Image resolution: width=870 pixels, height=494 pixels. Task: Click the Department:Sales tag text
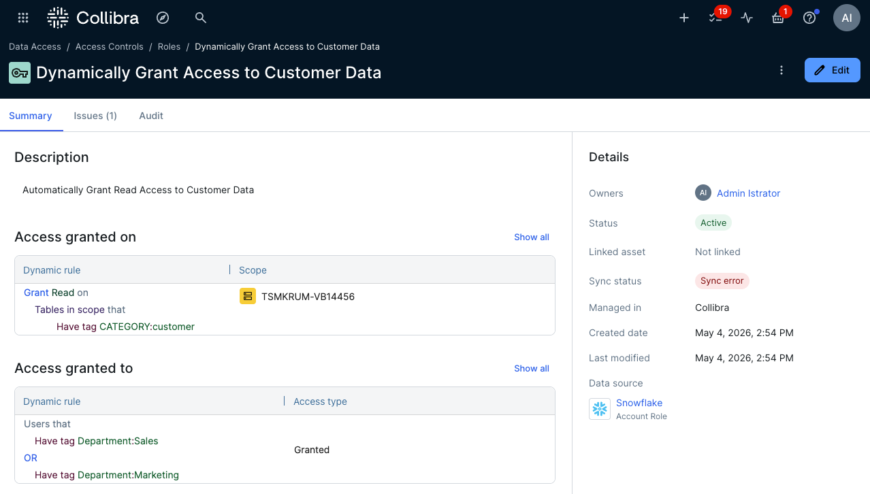pyautogui.click(x=118, y=441)
